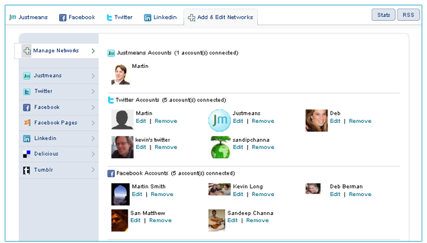Click the Facebook sidebar icon
This screenshot has height=243, width=427.
pyautogui.click(x=27, y=107)
